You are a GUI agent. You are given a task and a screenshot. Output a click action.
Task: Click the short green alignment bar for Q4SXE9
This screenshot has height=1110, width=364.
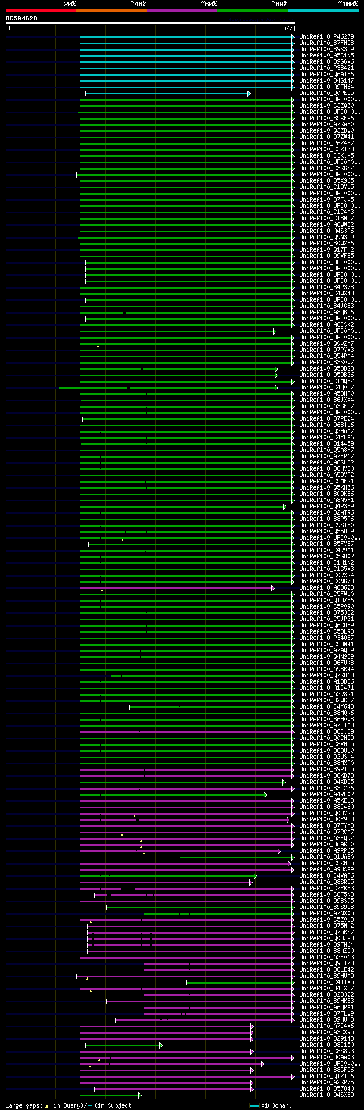110,1095
